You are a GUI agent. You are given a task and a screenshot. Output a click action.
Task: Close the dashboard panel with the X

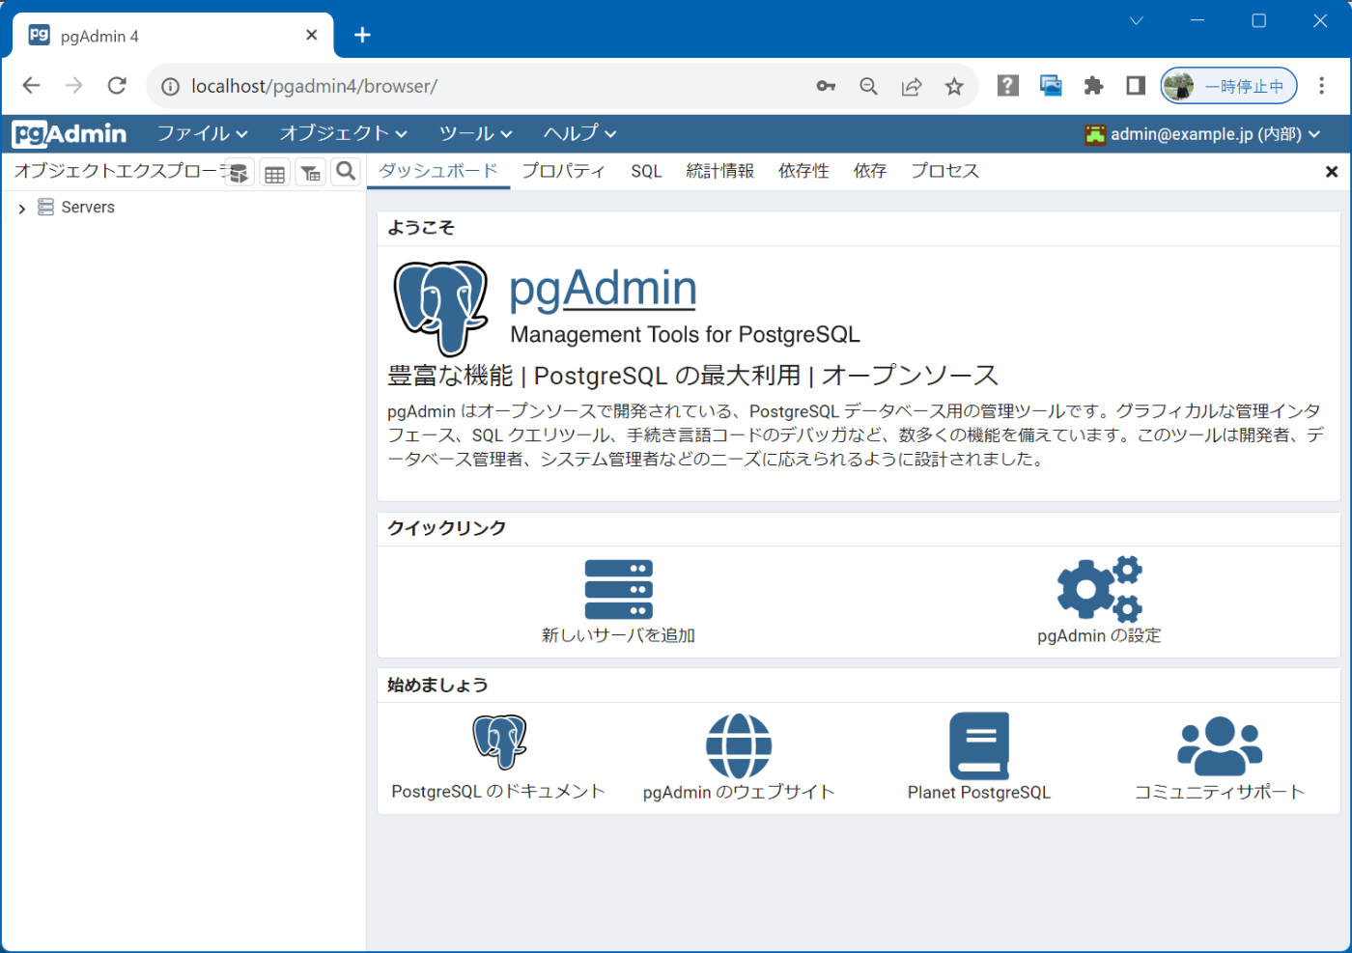[x=1332, y=172]
